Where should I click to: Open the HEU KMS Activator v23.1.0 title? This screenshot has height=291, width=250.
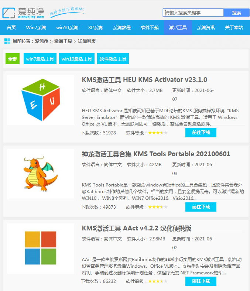[144, 80]
